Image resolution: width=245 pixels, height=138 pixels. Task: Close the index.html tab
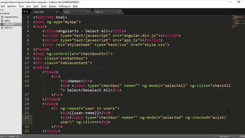pos(57,12)
